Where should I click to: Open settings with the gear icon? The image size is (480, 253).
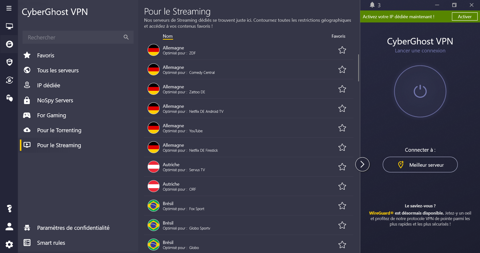pyautogui.click(x=9, y=245)
